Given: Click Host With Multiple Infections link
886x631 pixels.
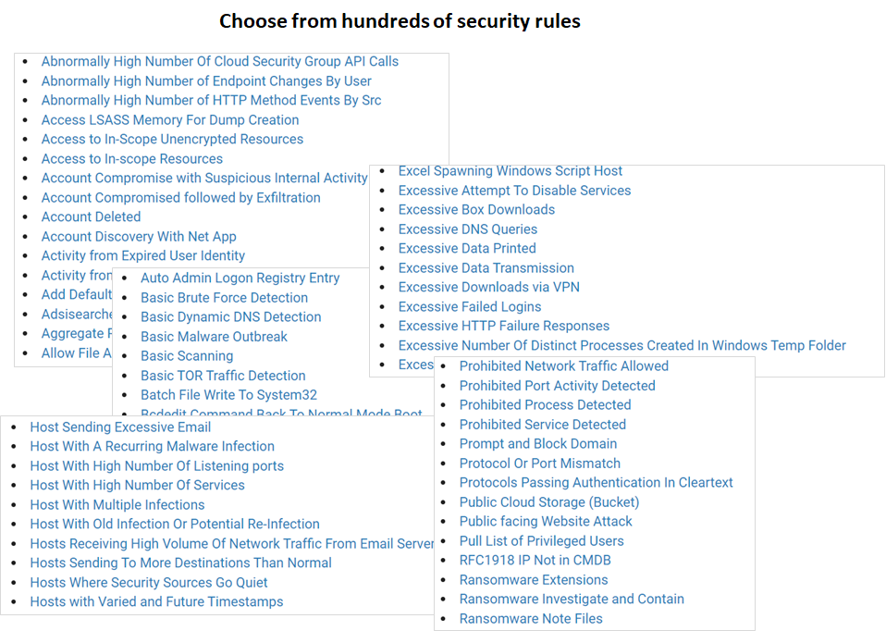Looking at the screenshot, I should [117, 505].
